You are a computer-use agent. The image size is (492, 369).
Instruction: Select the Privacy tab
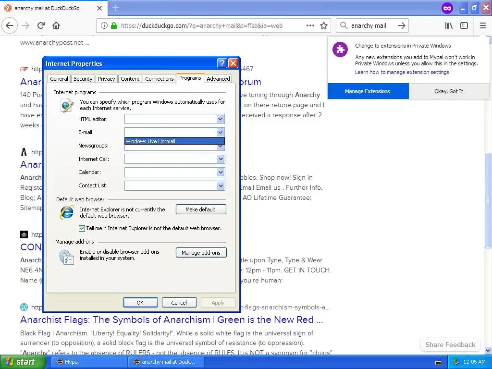coord(106,79)
